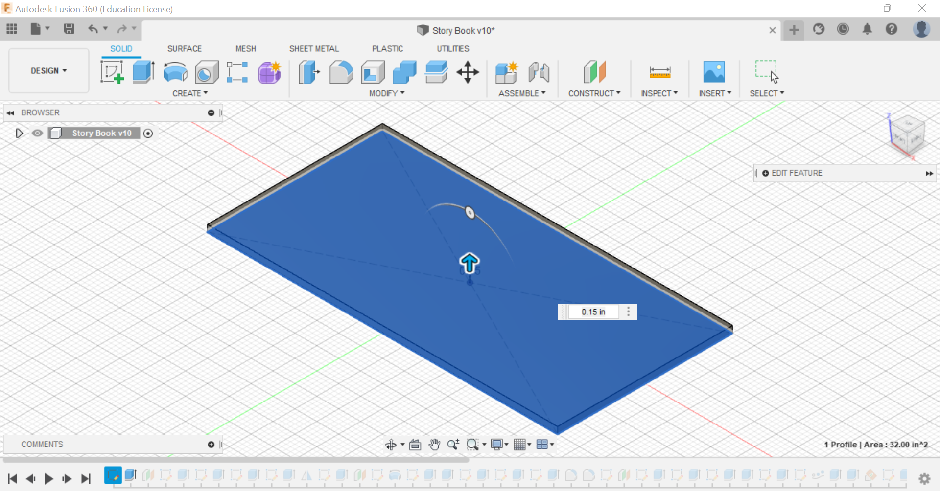940x491 pixels.
Task: Choose the Extrude tool
Action: (x=143, y=72)
